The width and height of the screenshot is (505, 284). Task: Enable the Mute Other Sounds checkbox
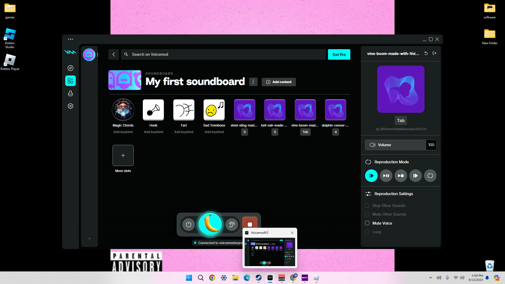pos(367,214)
